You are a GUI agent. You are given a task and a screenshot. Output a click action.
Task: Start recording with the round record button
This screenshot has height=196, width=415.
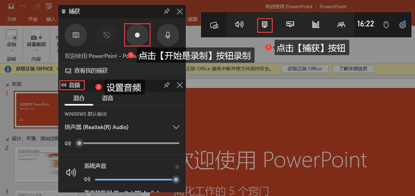point(137,35)
